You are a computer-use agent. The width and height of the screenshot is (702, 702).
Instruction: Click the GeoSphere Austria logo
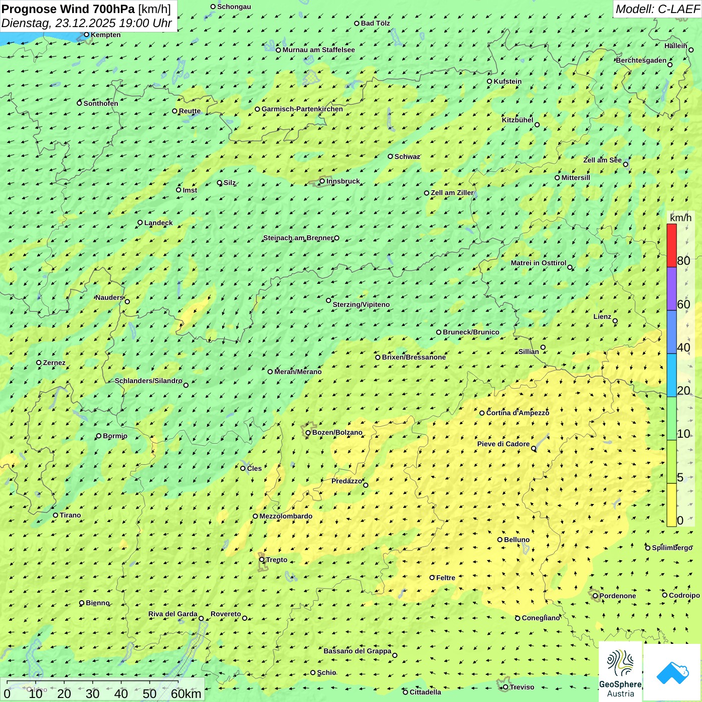point(620,671)
